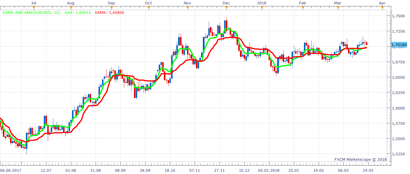Click the 15.12 date axis label
This screenshot has height=174, width=410.
click(x=244, y=170)
